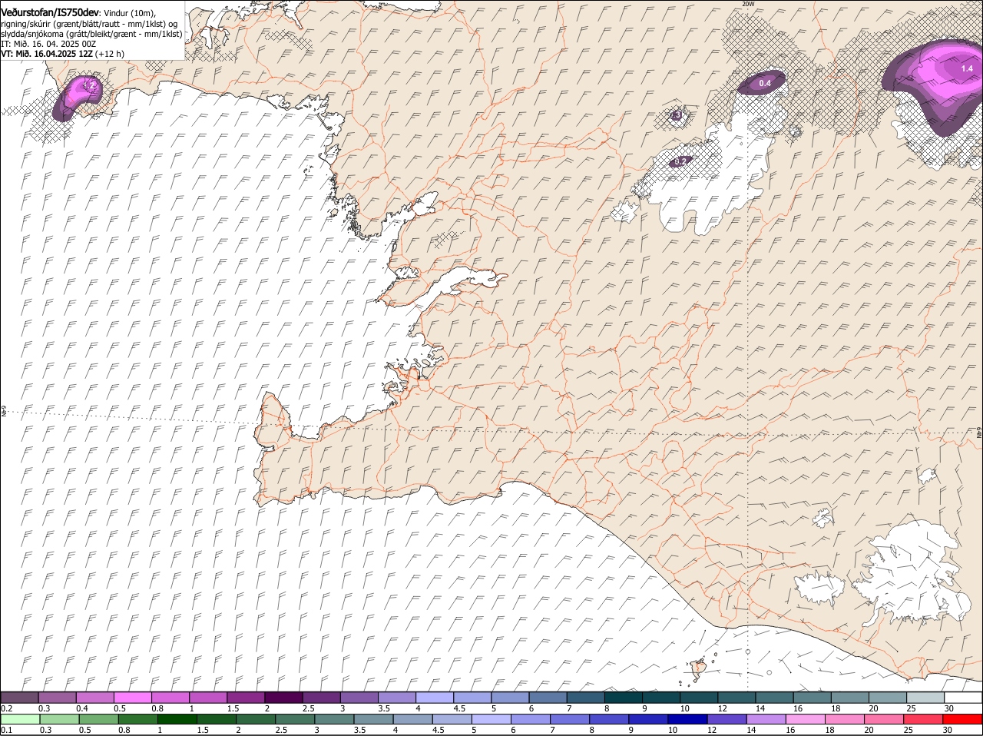Click the 30 value in the rain legend row

948,730
